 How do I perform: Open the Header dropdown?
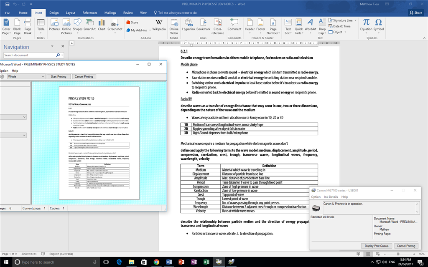250,26
